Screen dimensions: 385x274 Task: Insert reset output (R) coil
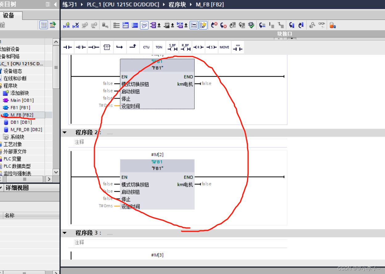pyautogui.click(x=198, y=47)
